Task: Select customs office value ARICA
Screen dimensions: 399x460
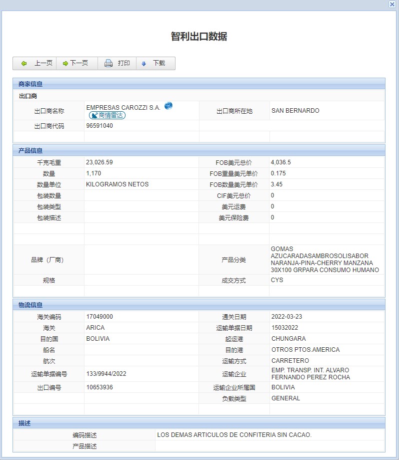Action: [x=95, y=327]
